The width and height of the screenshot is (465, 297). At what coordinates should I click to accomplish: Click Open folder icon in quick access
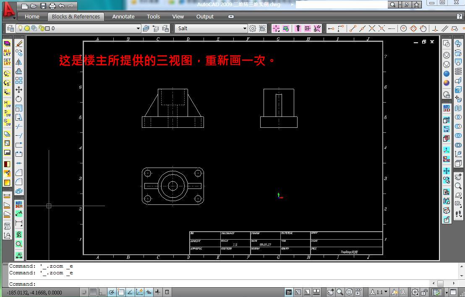coord(34,6)
